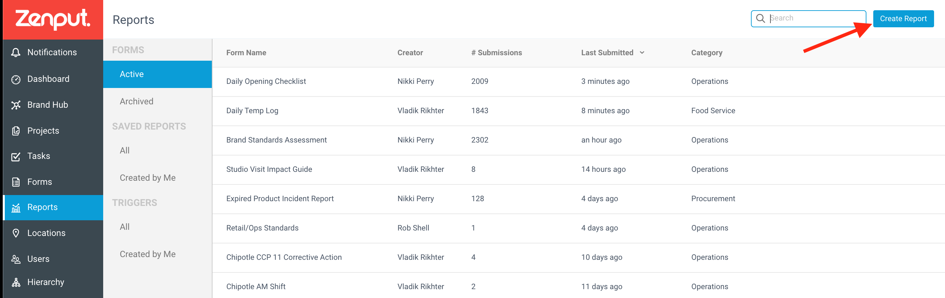
Task: Click the Create Report button
Action: 903,19
